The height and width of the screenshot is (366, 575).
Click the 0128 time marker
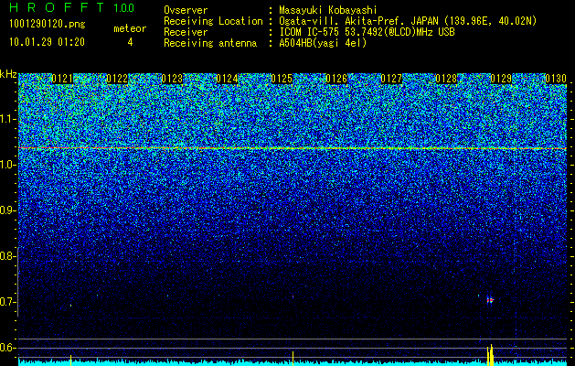click(446, 79)
